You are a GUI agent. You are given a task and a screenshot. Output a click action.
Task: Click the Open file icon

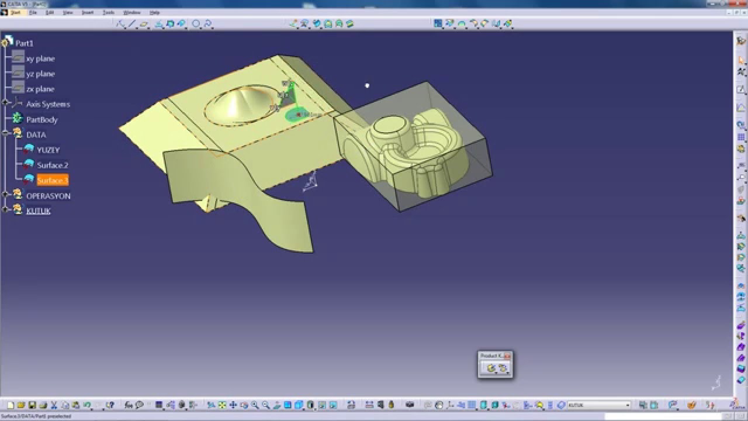tap(21, 405)
